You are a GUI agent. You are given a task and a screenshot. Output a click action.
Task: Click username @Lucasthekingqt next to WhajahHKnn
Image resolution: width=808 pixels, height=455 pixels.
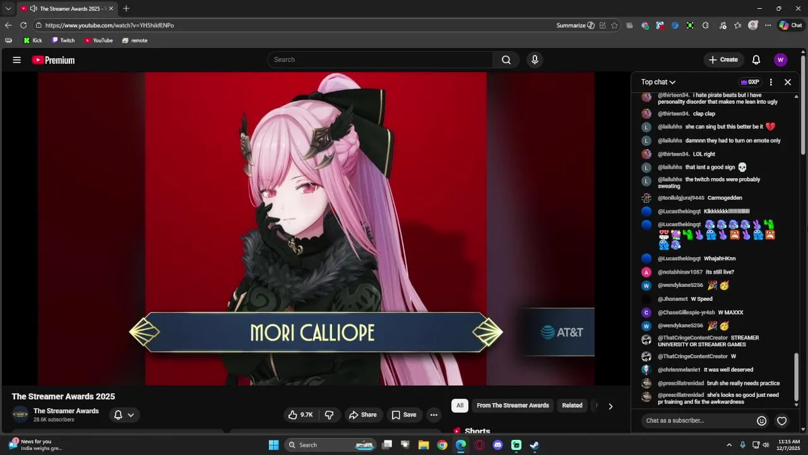coord(679,258)
